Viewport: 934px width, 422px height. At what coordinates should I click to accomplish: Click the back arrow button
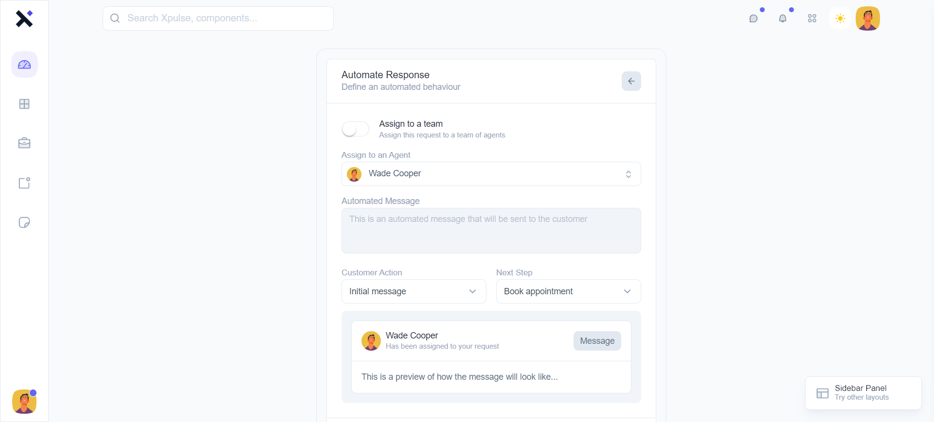[631, 81]
